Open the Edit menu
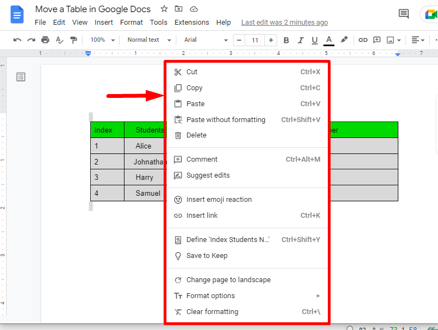Image resolution: width=438 pixels, height=330 pixels. [x=59, y=23]
